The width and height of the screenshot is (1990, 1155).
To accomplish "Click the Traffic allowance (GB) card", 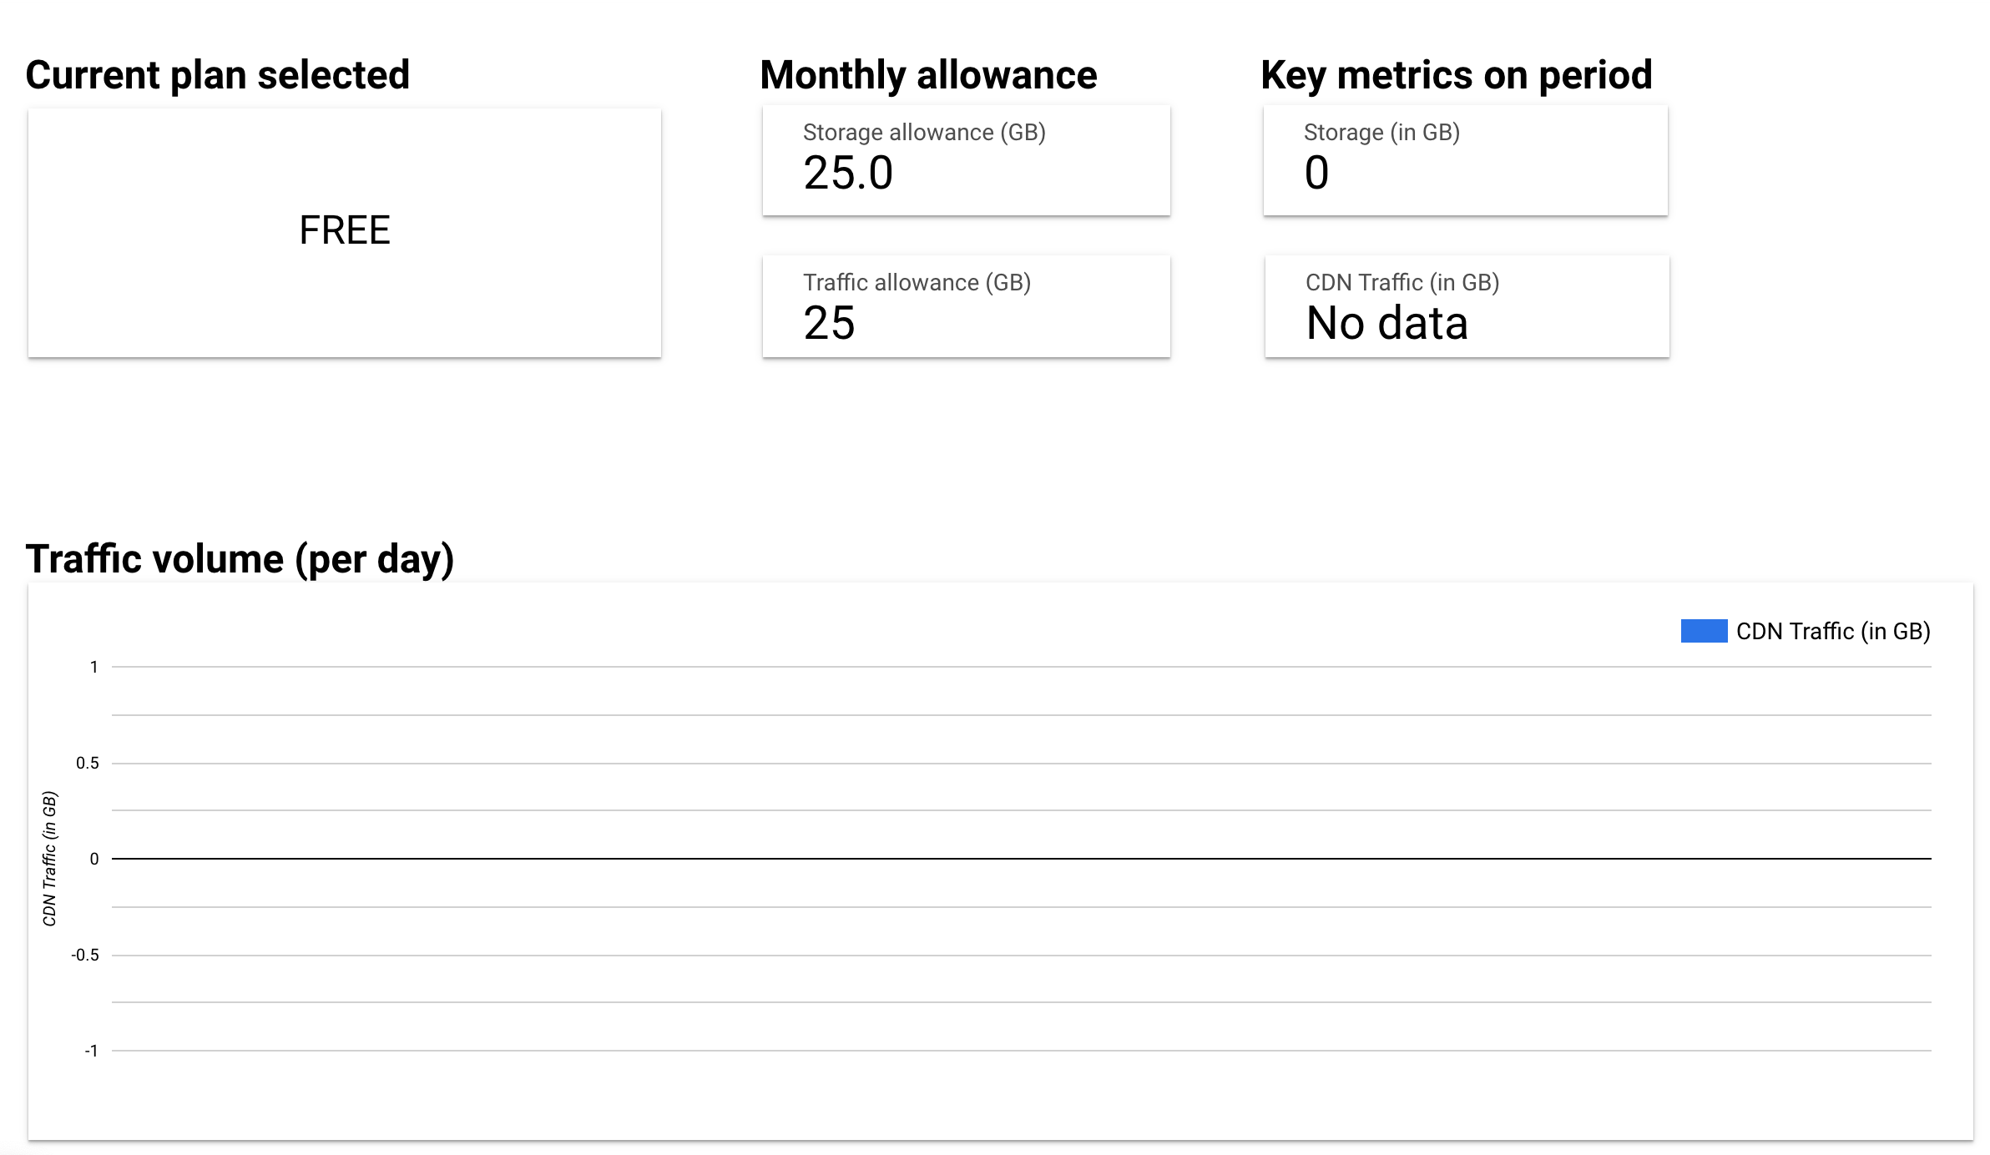I will [x=966, y=306].
